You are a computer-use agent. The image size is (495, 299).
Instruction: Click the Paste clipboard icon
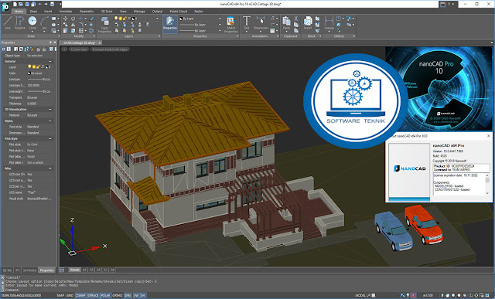click(x=286, y=22)
